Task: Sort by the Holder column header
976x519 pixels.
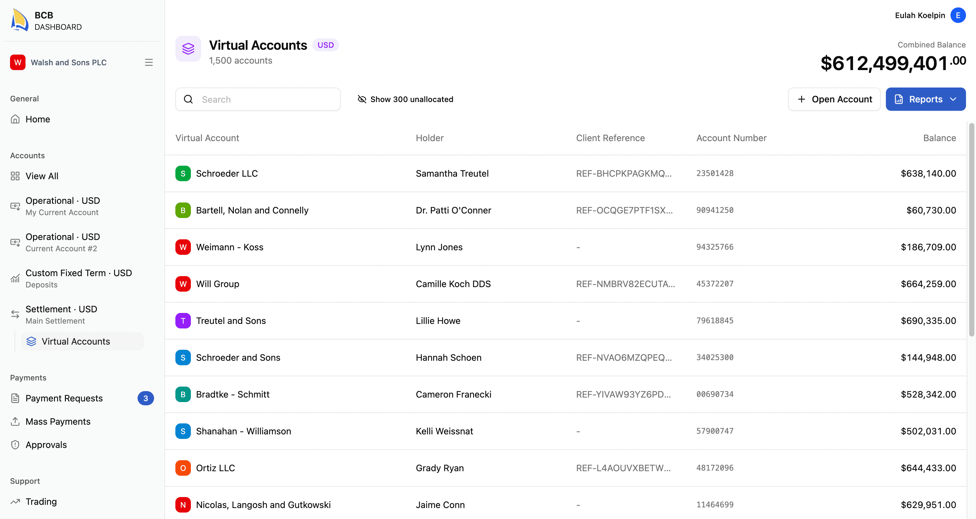Action: pos(430,138)
